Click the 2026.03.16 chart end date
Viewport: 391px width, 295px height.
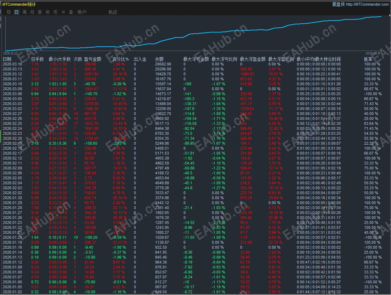pos(373,53)
